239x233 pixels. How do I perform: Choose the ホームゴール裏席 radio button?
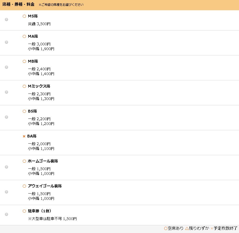tap(6, 167)
